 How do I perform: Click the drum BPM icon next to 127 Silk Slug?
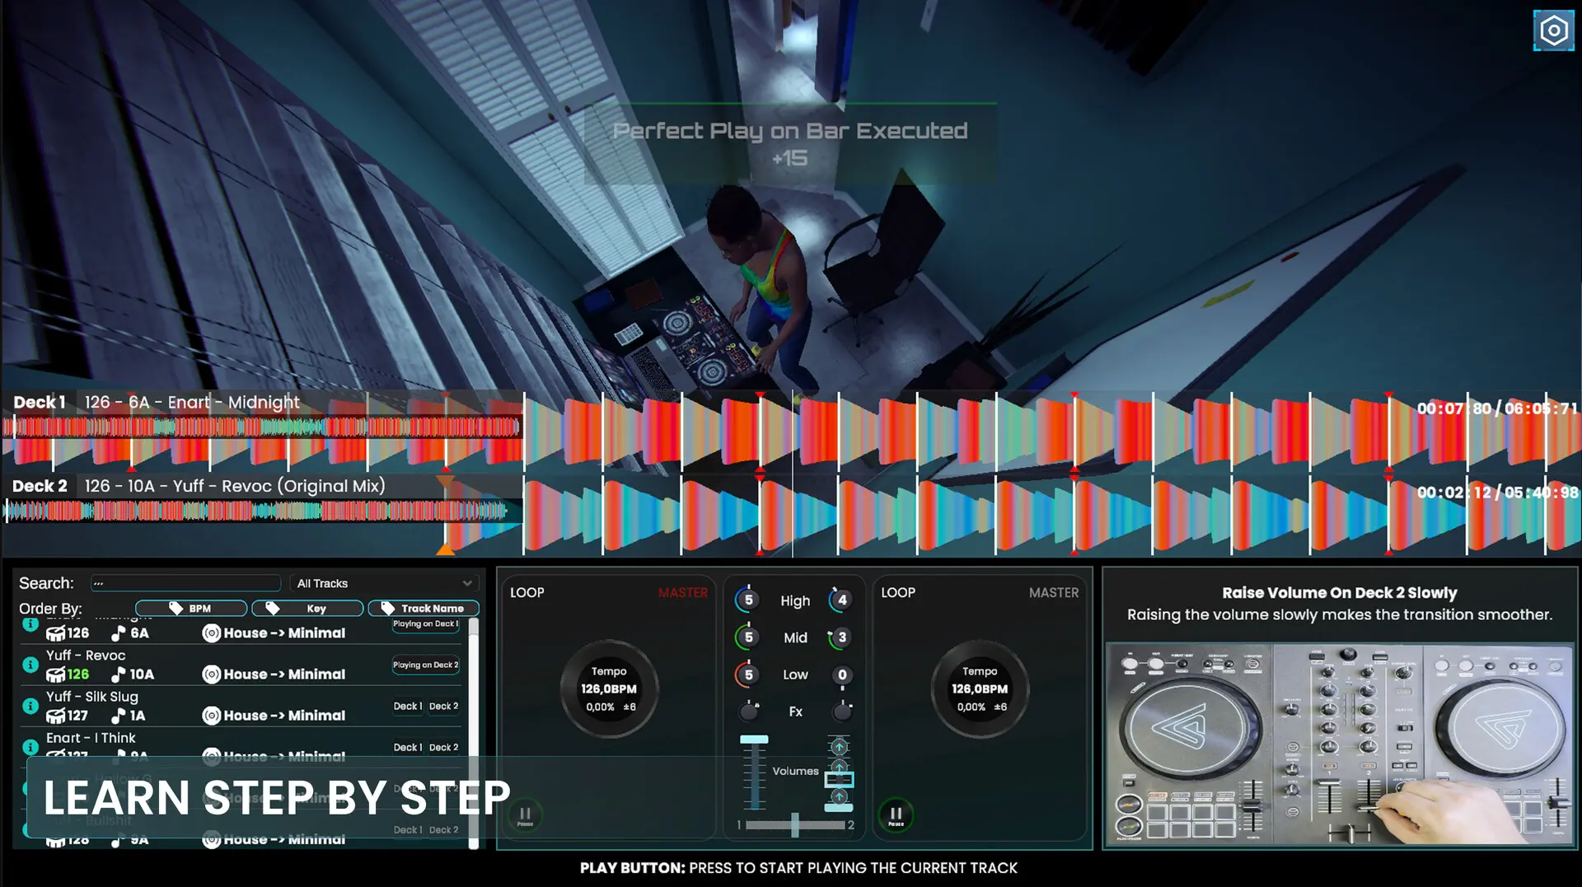point(55,716)
